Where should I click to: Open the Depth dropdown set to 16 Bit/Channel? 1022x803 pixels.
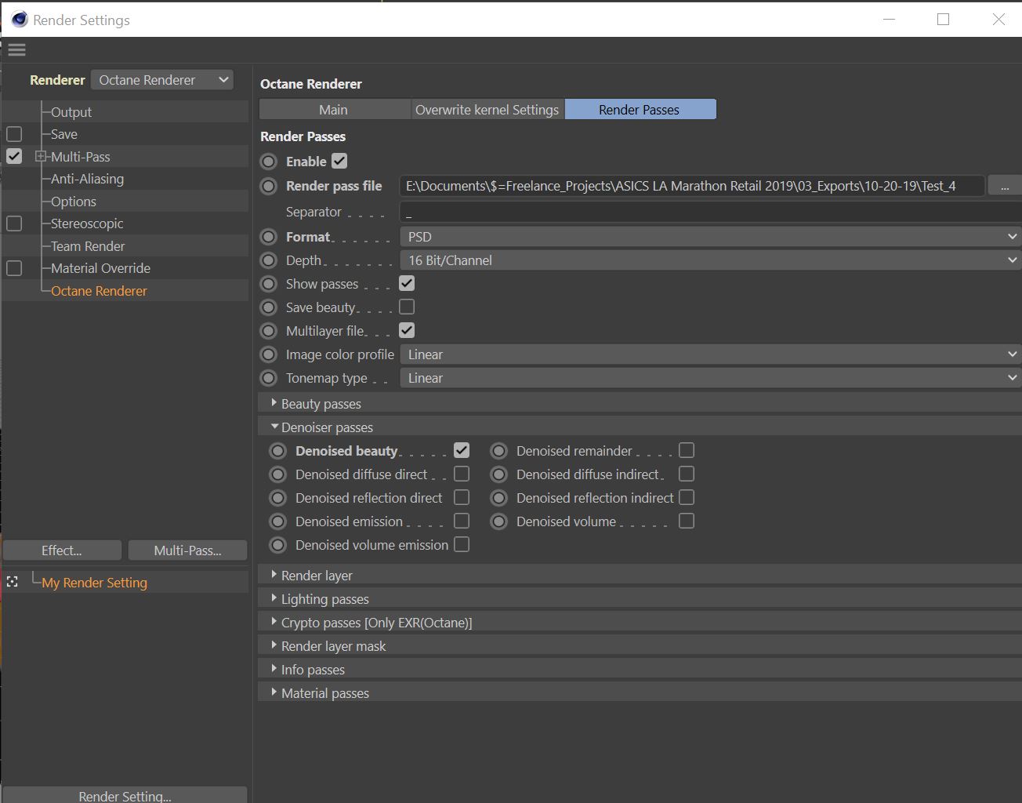pyautogui.click(x=710, y=260)
